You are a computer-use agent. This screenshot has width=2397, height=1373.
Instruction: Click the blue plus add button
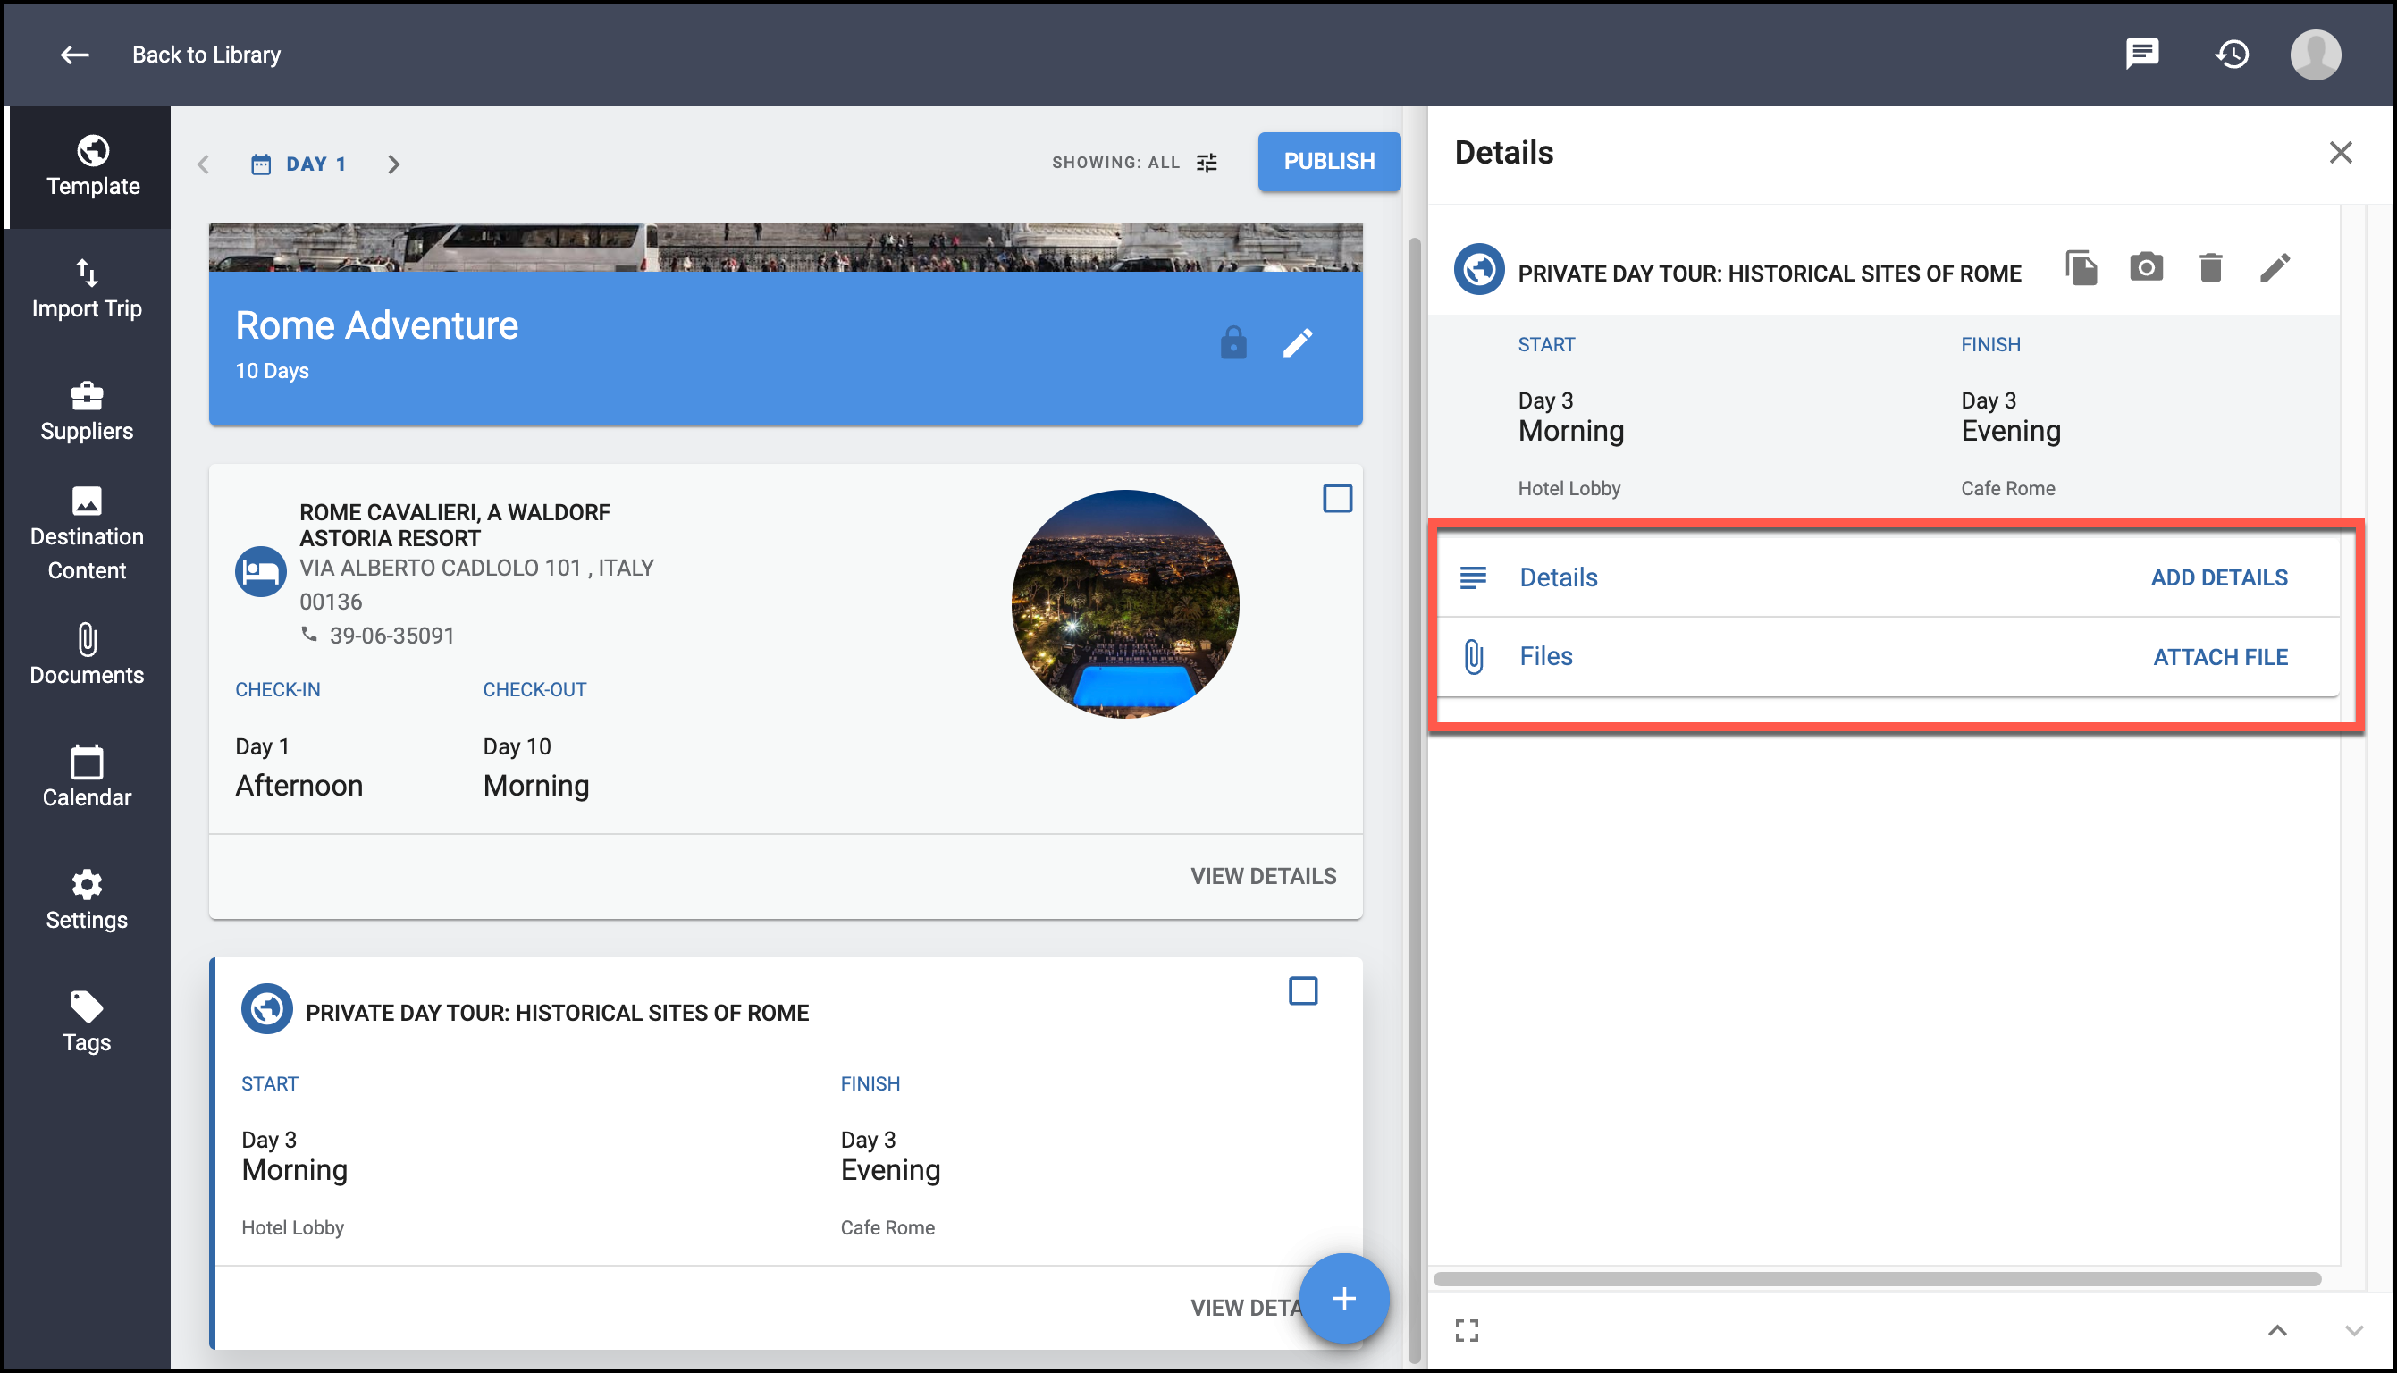point(1343,1299)
